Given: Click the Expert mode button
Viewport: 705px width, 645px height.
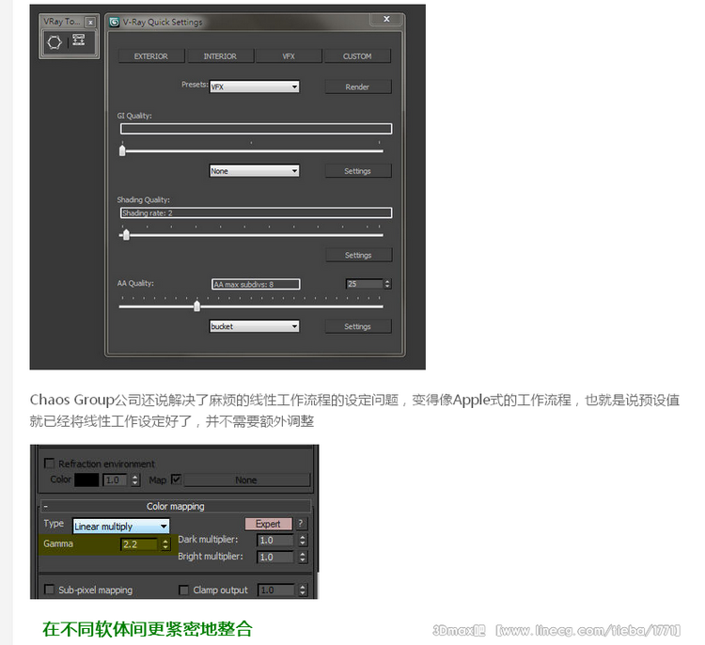Looking at the screenshot, I should 269,524.
